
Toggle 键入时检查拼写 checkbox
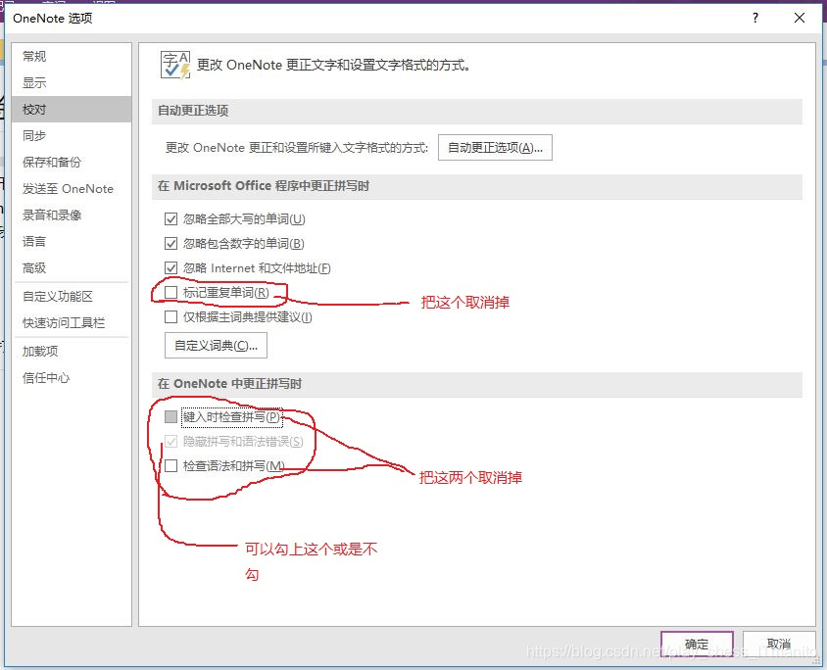point(170,417)
